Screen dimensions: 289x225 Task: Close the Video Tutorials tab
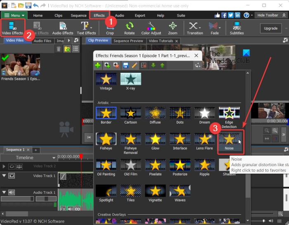pyautogui.click(x=176, y=41)
